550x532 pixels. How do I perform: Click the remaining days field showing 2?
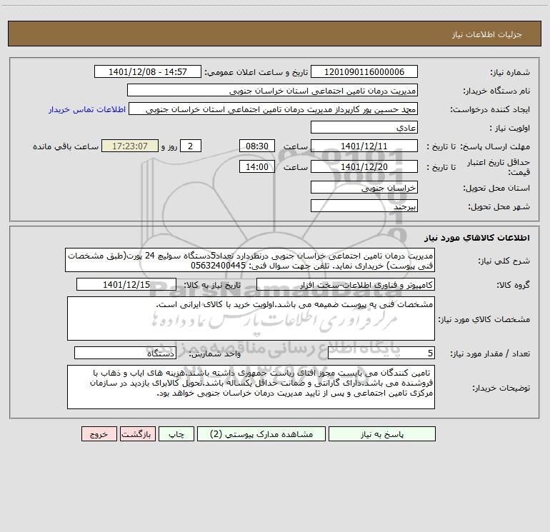(x=191, y=146)
